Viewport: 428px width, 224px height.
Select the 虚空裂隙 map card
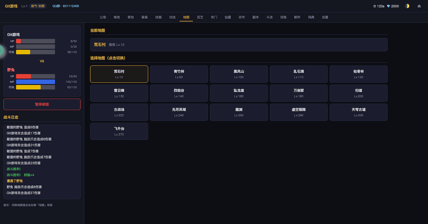pyautogui.click(x=298, y=112)
